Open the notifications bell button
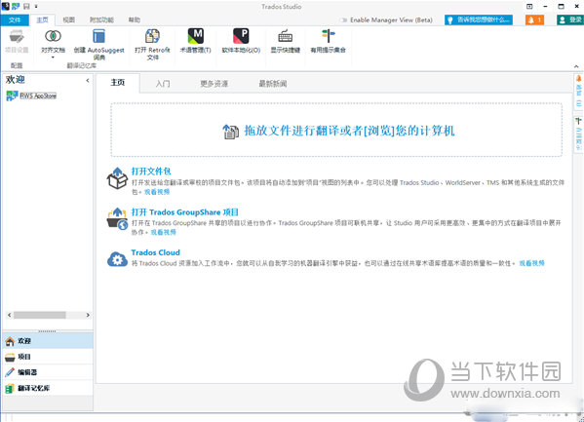This screenshot has height=422, width=584. pyautogui.click(x=534, y=20)
